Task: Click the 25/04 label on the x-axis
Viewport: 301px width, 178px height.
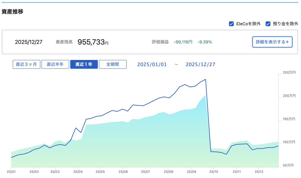Action: [x=78, y=172]
